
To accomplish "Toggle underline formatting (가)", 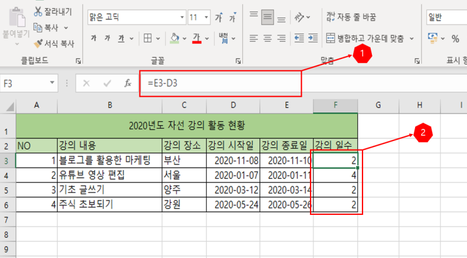I will pyautogui.click(x=121, y=38).
